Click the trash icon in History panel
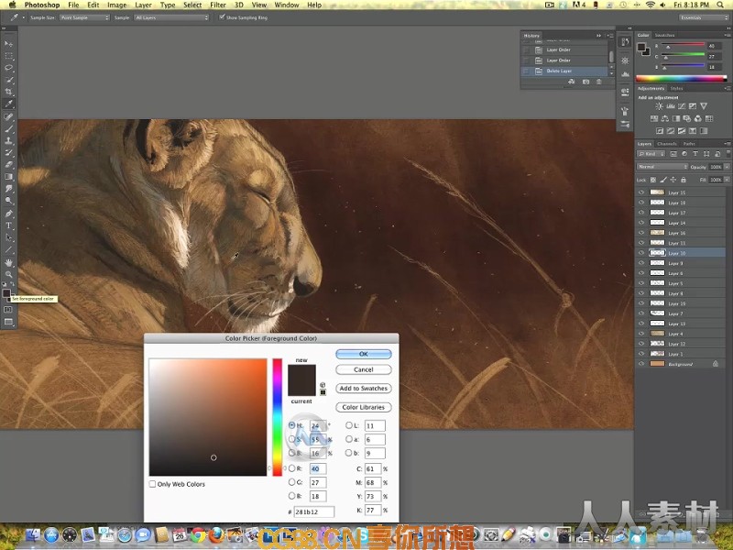 click(599, 82)
